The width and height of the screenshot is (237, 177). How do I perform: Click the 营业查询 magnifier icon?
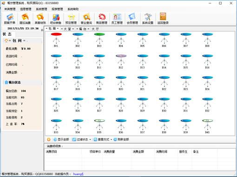pos(86,19)
